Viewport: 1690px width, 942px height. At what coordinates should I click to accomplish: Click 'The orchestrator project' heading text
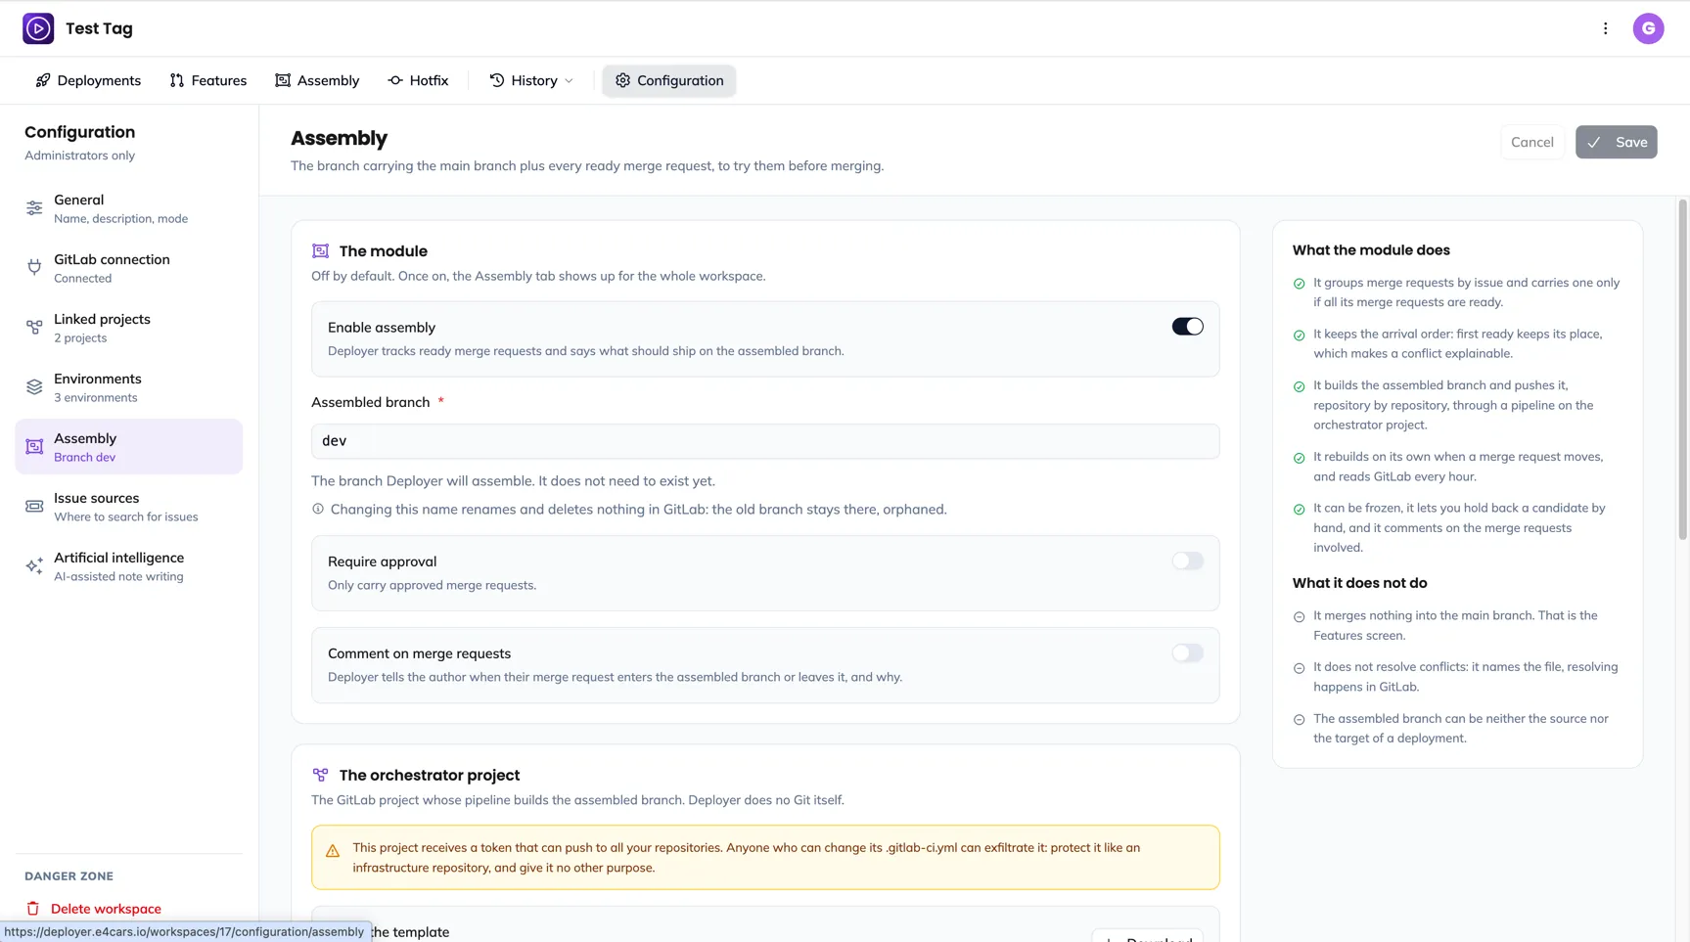point(429,775)
